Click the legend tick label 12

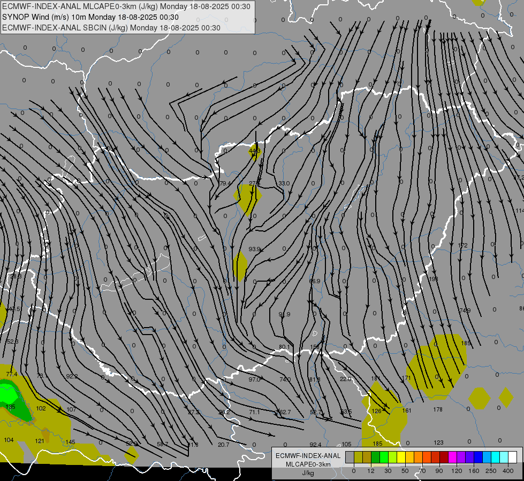(370, 471)
